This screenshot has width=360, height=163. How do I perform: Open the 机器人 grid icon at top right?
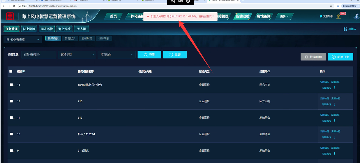point(345,29)
